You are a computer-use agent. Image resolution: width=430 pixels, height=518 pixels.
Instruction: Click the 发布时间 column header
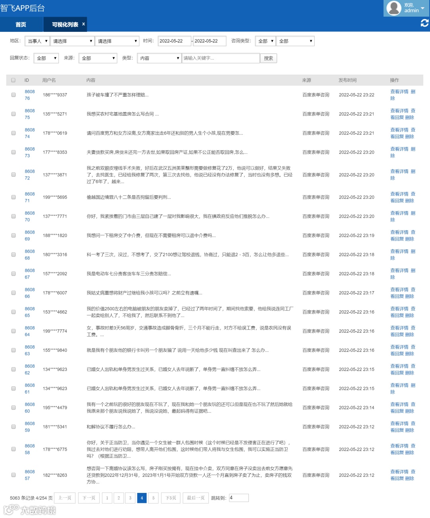[348, 80]
